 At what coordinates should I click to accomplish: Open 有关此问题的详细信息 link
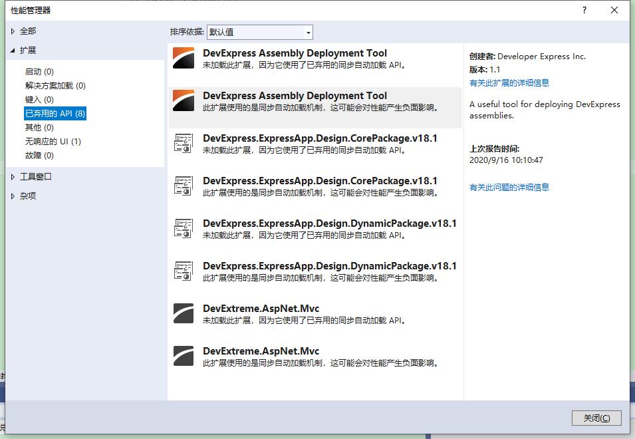(x=509, y=187)
